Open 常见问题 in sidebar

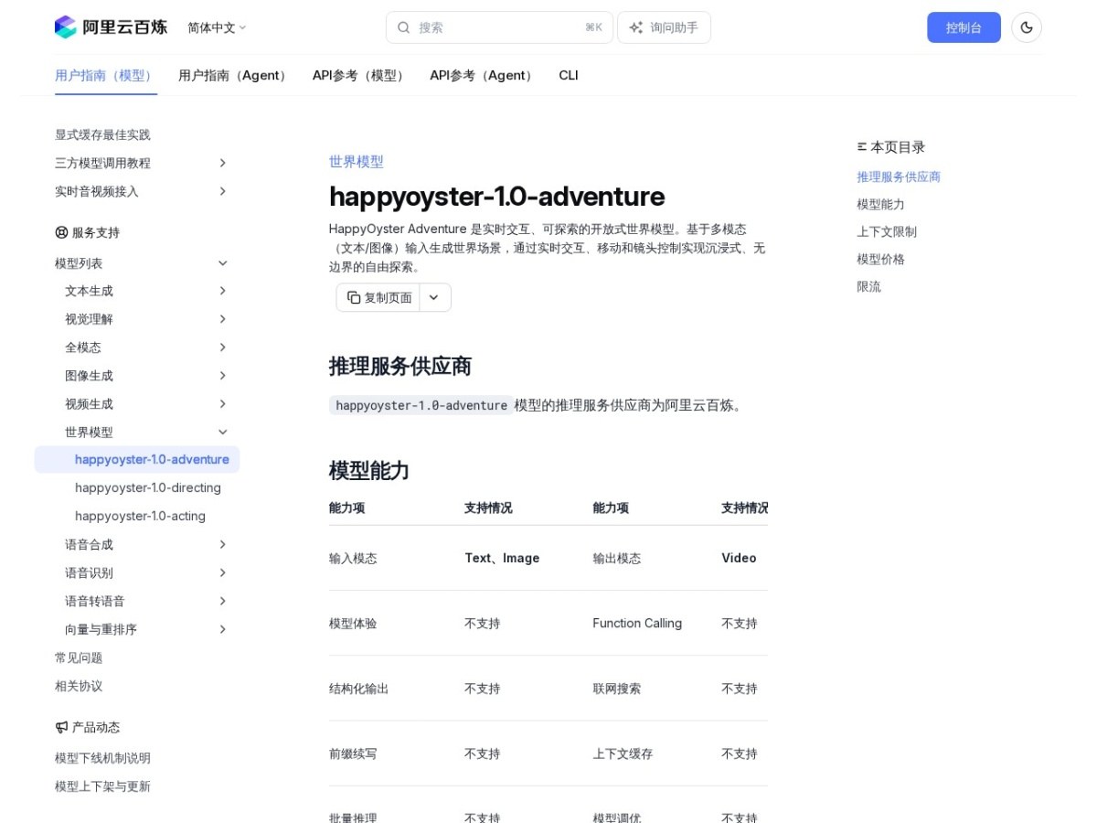click(79, 657)
